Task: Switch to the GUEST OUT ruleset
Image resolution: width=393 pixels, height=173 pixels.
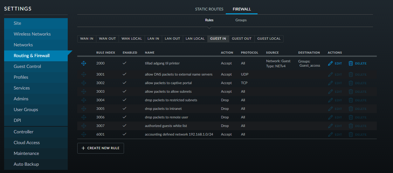Action: 241,39
